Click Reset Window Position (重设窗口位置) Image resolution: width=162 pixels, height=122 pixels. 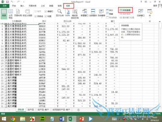coord(127,18)
